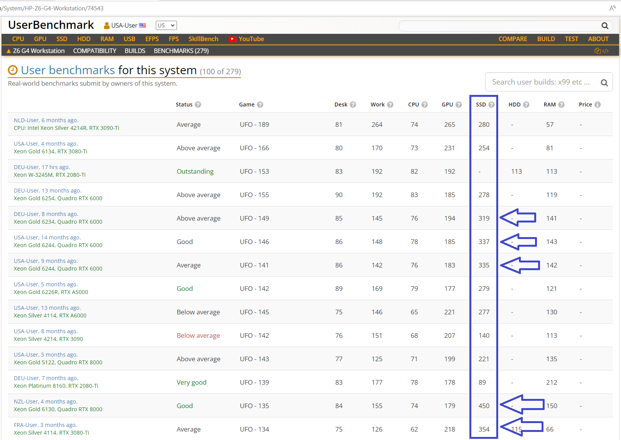
Task: Click the User benchmarks heading link
Action: [x=68, y=70]
